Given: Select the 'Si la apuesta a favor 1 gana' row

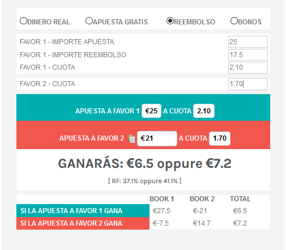Looking at the screenshot, I should point(143,211).
